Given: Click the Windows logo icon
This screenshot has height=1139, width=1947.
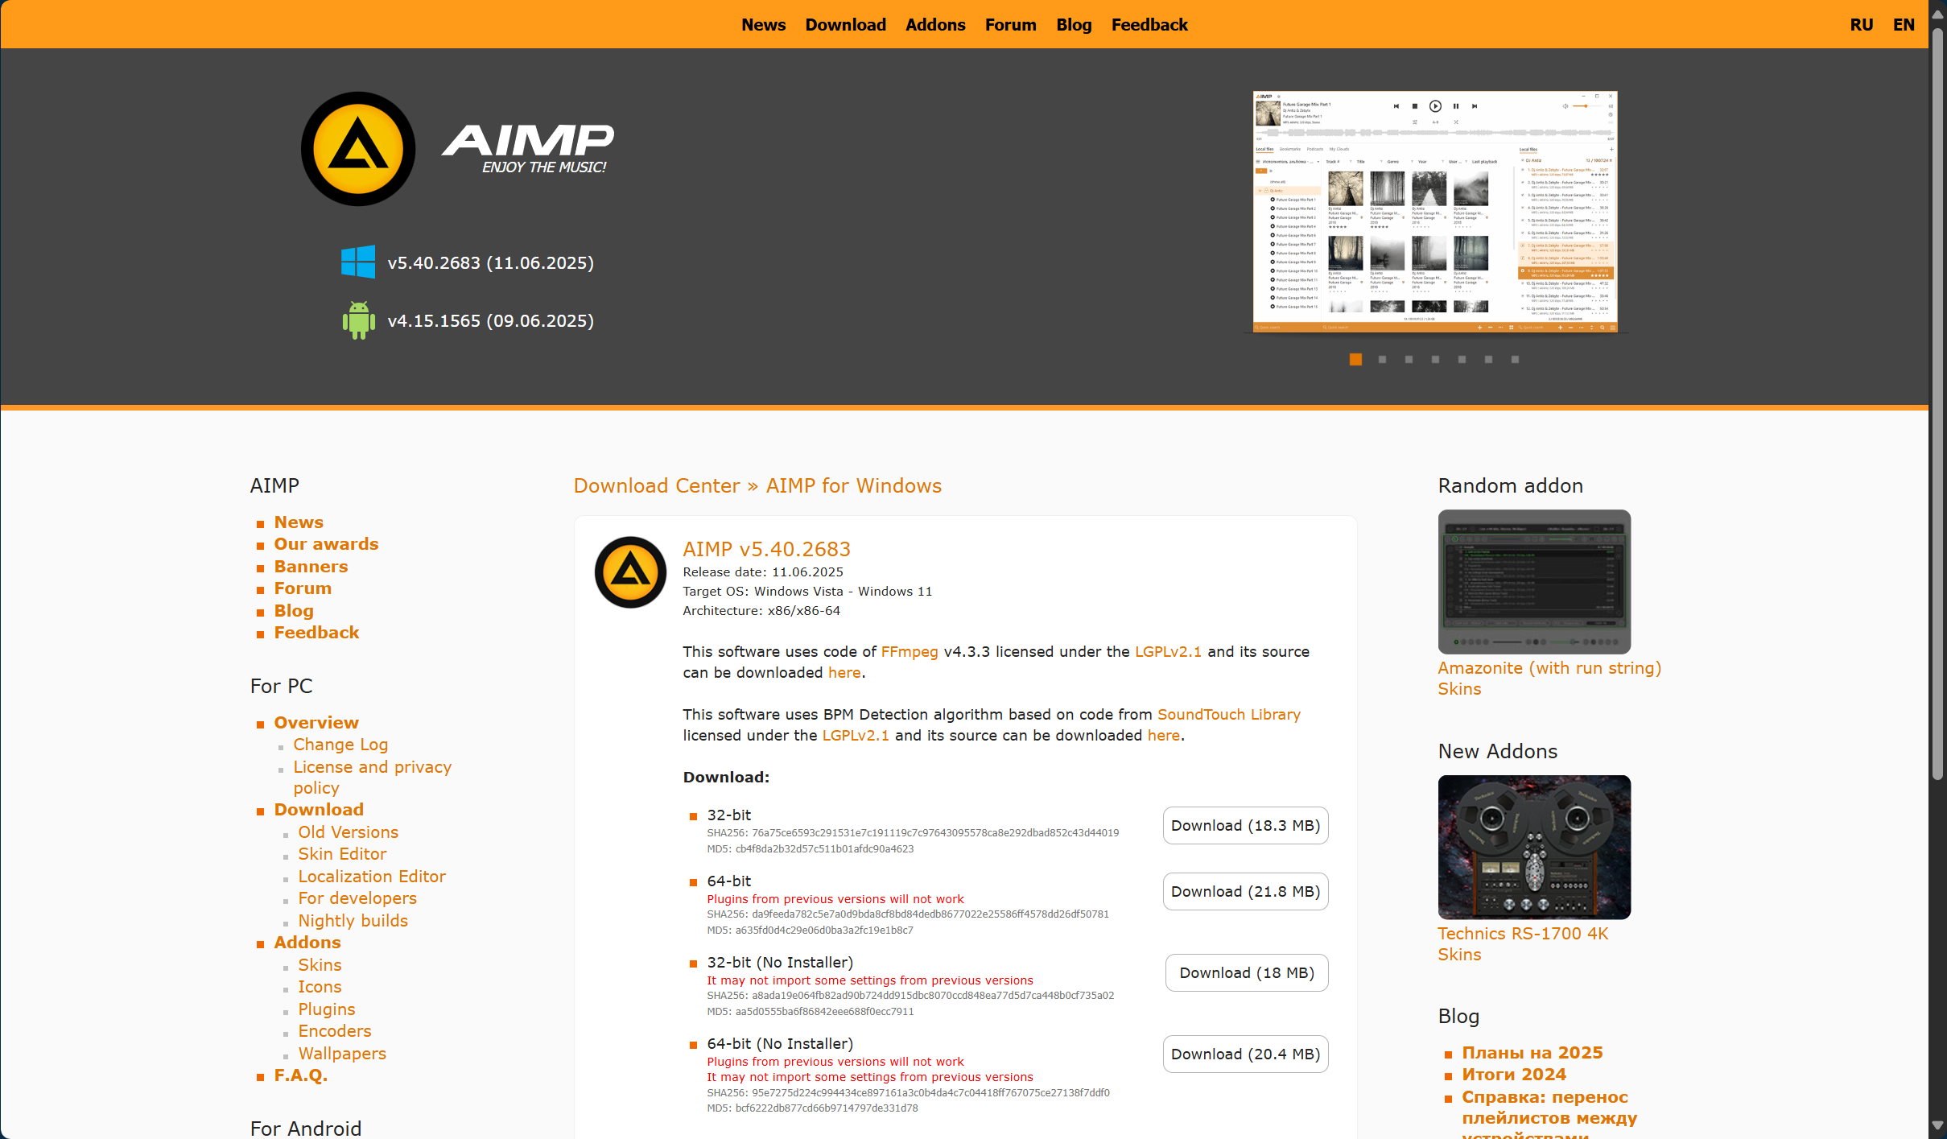Looking at the screenshot, I should coord(358,262).
